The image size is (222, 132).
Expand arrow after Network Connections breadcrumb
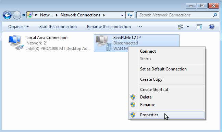pyautogui.click(x=104, y=15)
